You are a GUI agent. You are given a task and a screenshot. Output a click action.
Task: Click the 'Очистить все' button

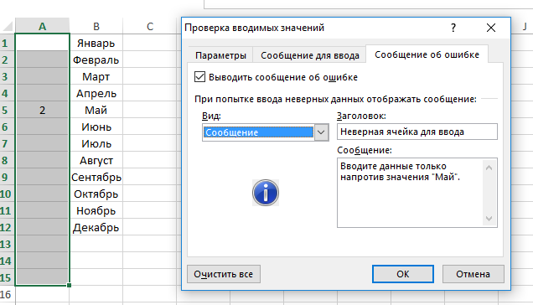coord(224,274)
